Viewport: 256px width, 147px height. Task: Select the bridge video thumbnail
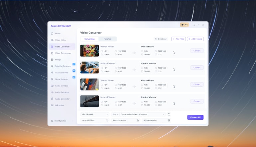pos(89,101)
